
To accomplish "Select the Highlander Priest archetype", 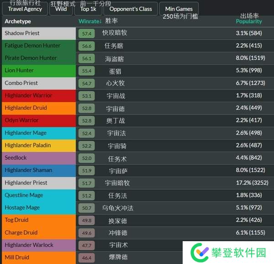I will 39,183.
